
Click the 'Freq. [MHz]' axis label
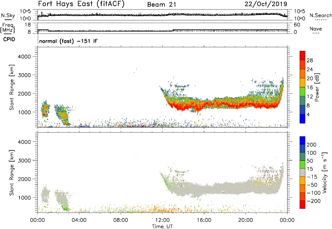point(7,28)
